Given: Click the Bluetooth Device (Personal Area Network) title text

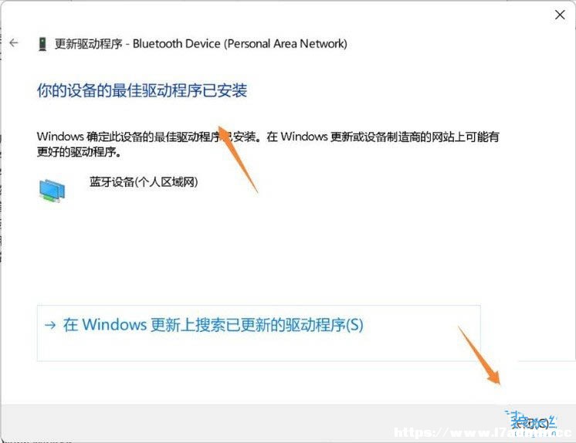Looking at the screenshot, I should (240, 44).
